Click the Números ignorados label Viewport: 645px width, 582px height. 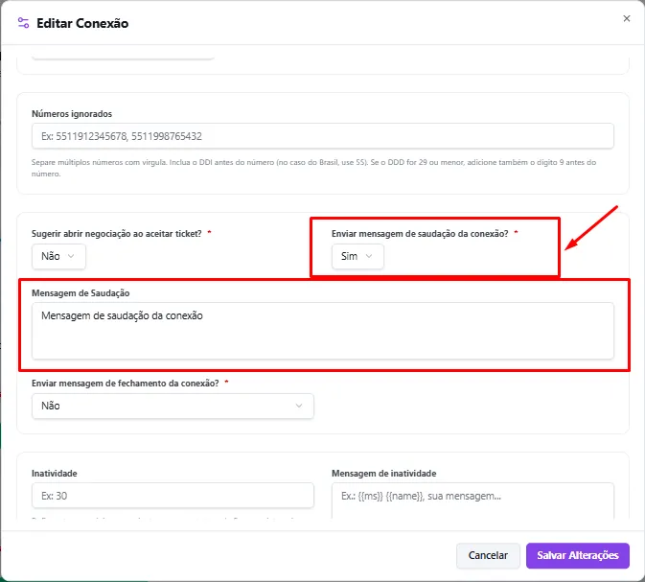(72, 114)
